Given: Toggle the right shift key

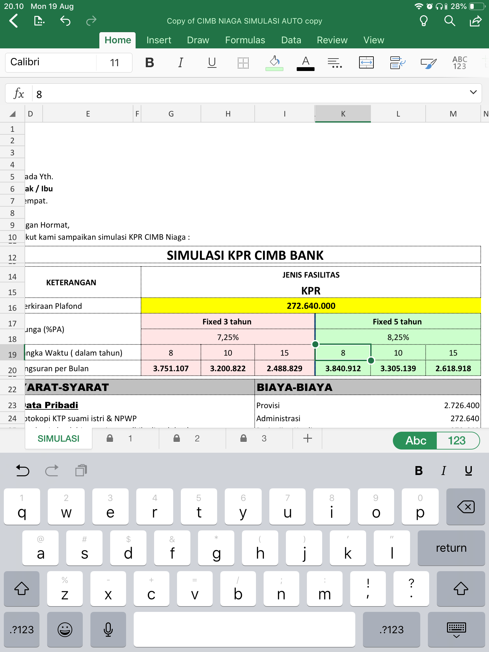Looking at the screenshot, I should click(x=461, y=588).
